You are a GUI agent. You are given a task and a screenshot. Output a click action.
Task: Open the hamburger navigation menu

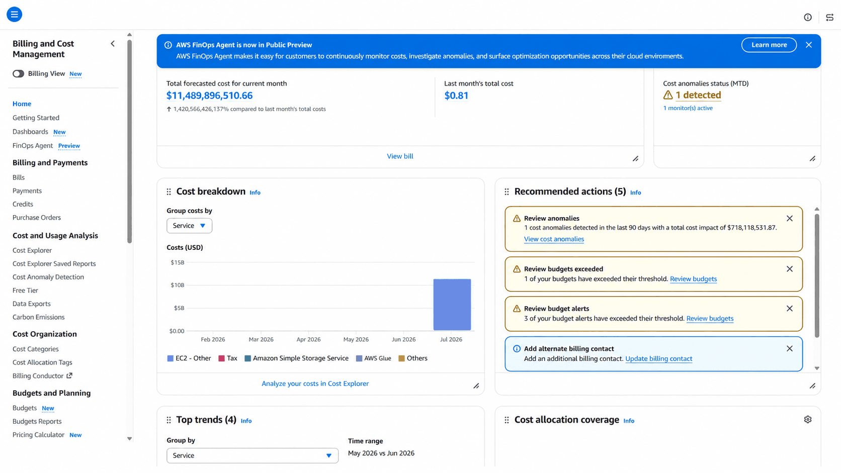(x=14, y=15)
